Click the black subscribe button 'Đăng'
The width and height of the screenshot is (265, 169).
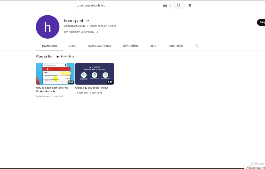[x=261, y=23]
